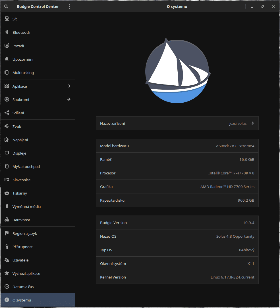This screenshot has width=280, height=308.
Task: Click the O systému info icon
Action: (x=7, y=300)
